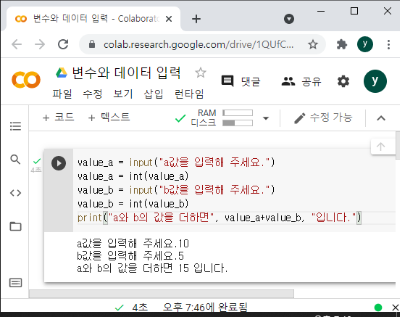Click code line value_a = int(value_a)
The width and height of the screenshot is (405, 317).
[133, 176]
